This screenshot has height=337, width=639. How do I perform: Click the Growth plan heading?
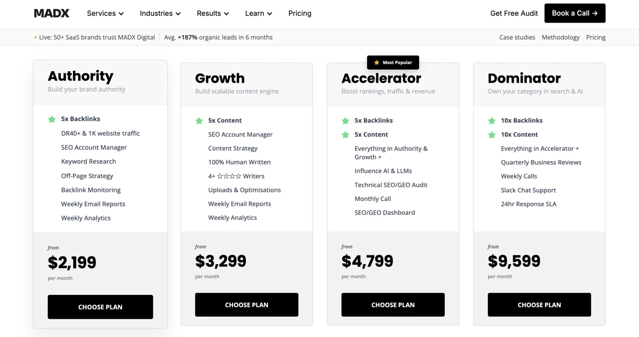pyautogui.click(x=220, y=78)
